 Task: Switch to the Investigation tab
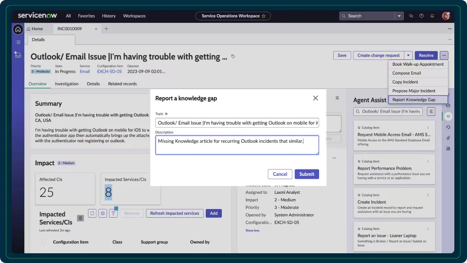pos(67,84)
